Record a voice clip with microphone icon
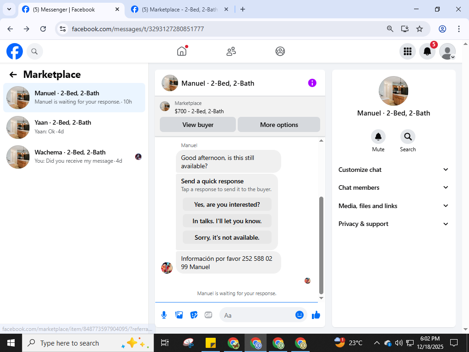Viewport: 469px width, 352px height. (x=164, y=315)
